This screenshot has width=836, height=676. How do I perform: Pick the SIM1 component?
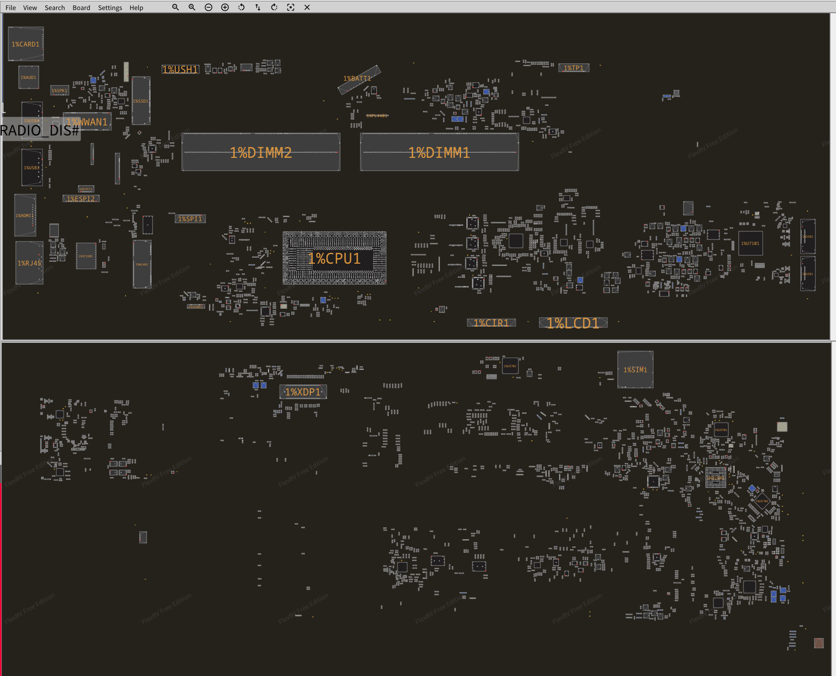point(635,369)
